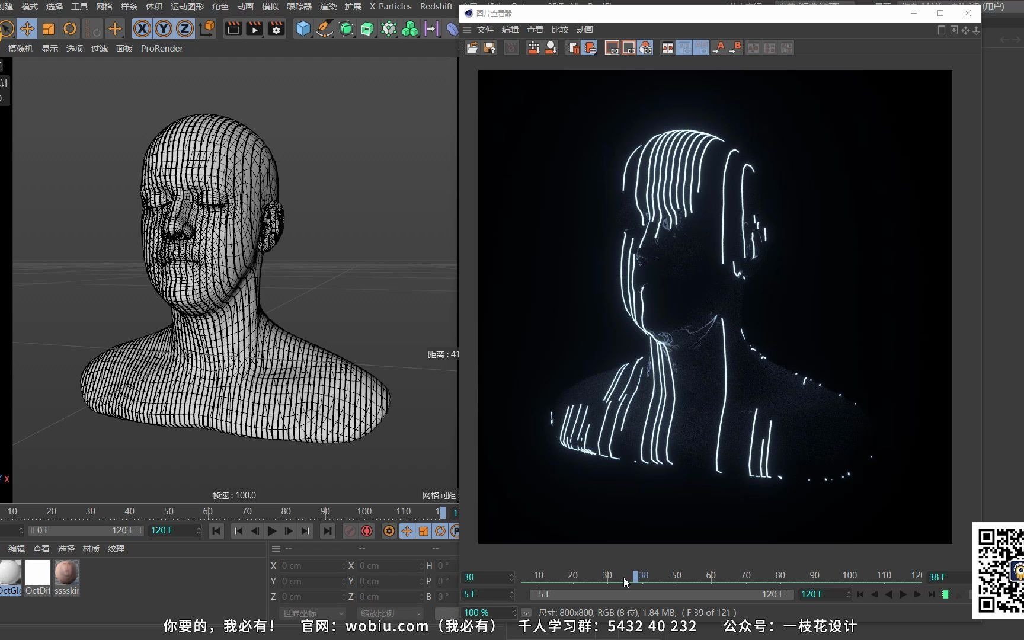Select the Rotate tool
The width and height of the screenshot is (1024, 640).
point(70,28)
